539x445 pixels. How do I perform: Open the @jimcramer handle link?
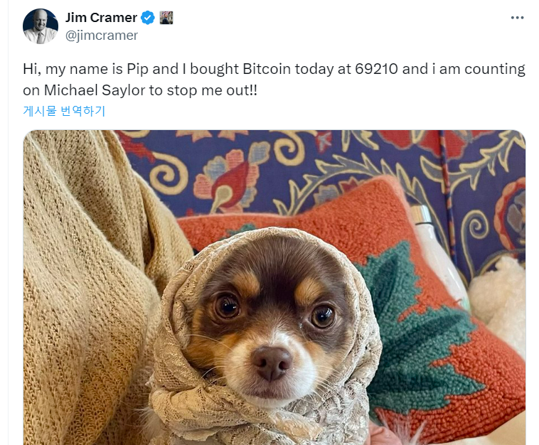(x=102, y=36)
